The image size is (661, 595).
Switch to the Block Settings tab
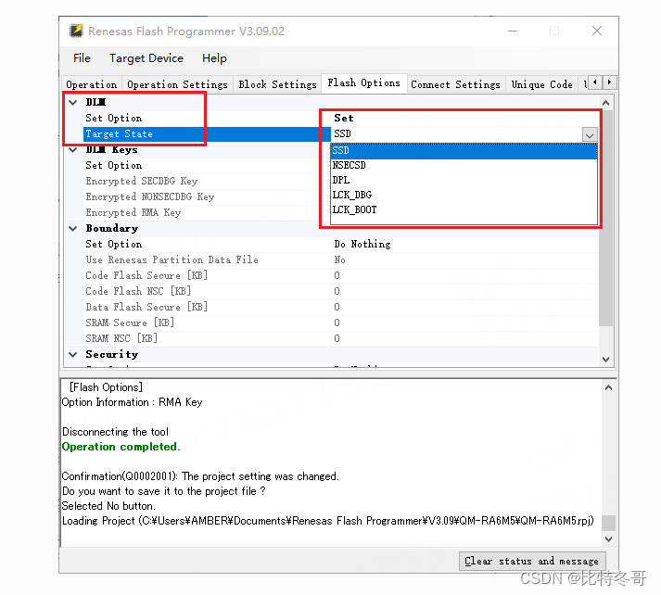click(277, 84)
